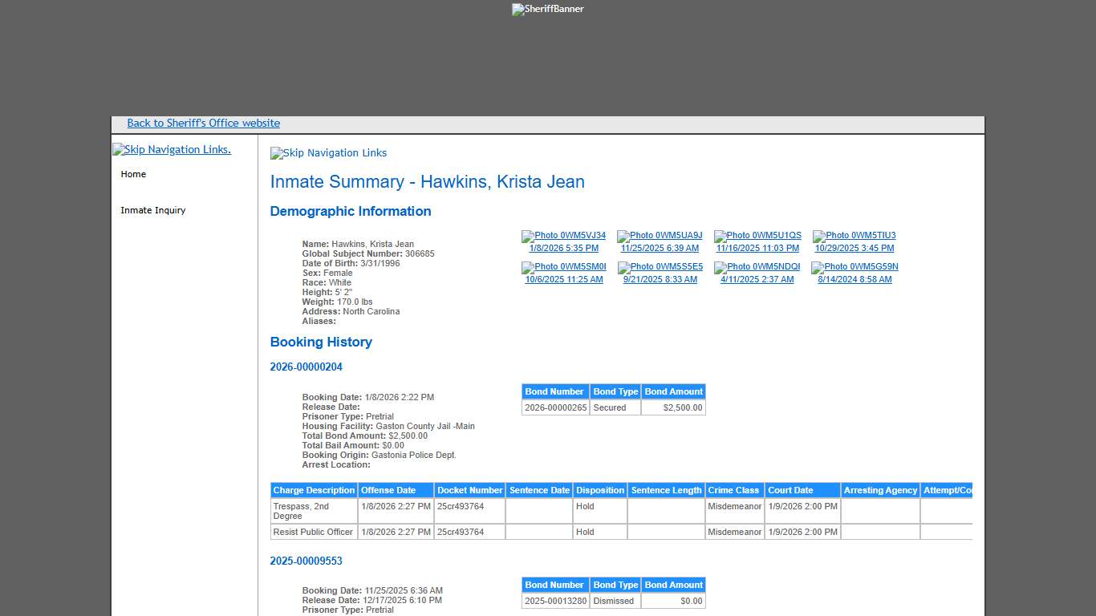Screen dimensions: 1096x616
Task: Open photo 0WM5TIU3 thumbnail
Action: coord(854,236)
